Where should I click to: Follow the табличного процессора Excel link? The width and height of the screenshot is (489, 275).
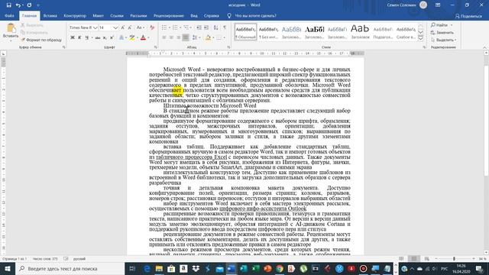[191, 157]
